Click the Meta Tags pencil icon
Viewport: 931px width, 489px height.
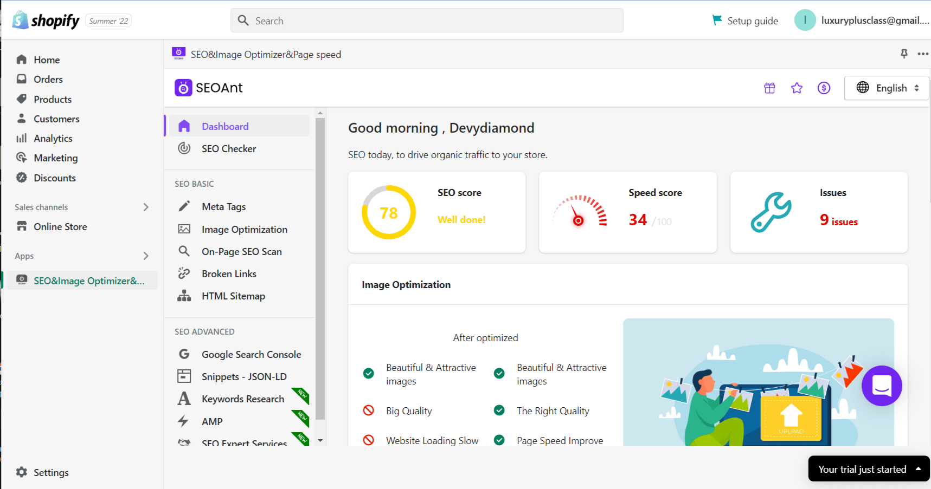tap(184, 206)
